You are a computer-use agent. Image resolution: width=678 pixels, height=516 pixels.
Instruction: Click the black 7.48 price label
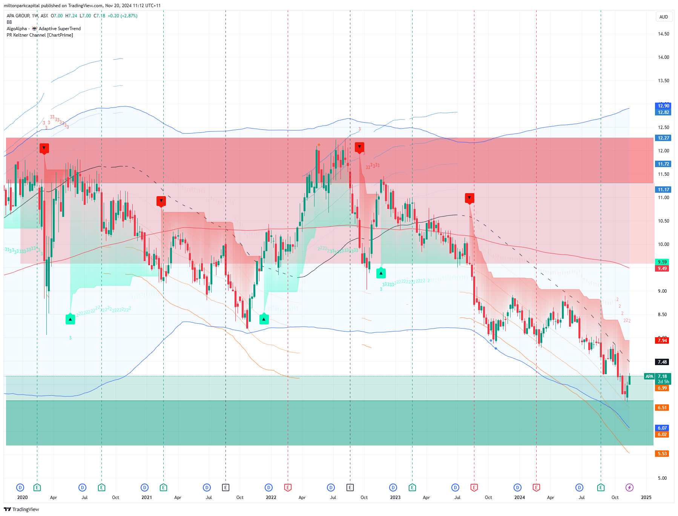[662, 362]
